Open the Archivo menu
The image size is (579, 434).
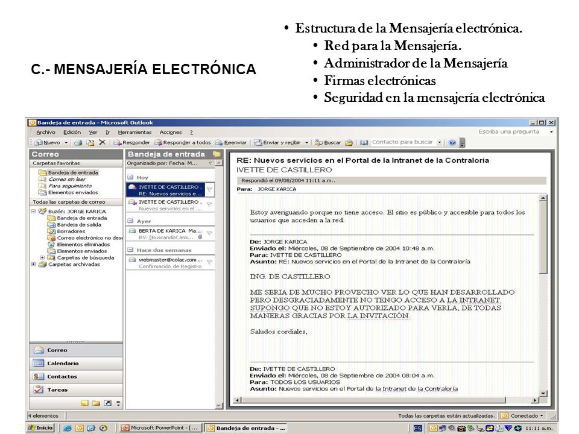tap(46, 132)
